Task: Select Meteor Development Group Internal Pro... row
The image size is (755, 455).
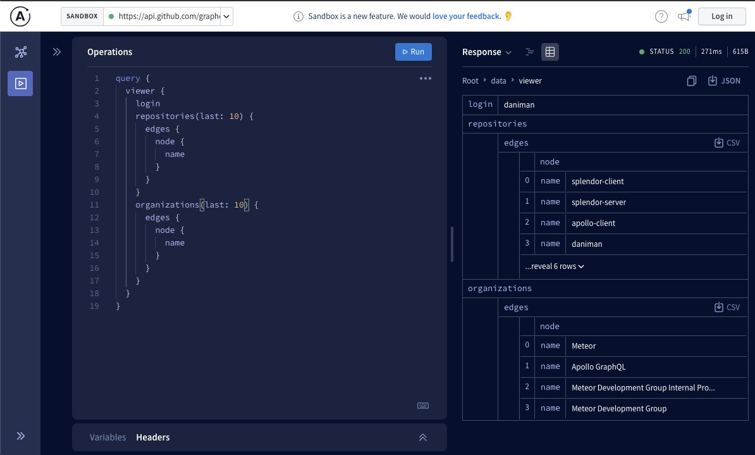Action: (x=634, y=387)
